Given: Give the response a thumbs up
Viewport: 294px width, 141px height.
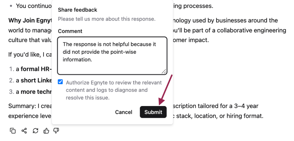Looking at the screenshot, I should [x=46, y=130].
